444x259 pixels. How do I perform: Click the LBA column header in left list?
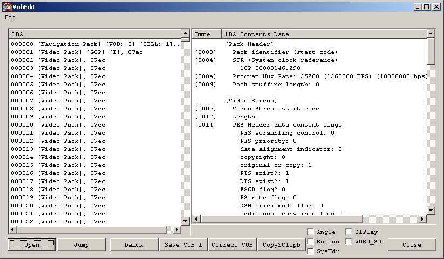coord(95,34)
